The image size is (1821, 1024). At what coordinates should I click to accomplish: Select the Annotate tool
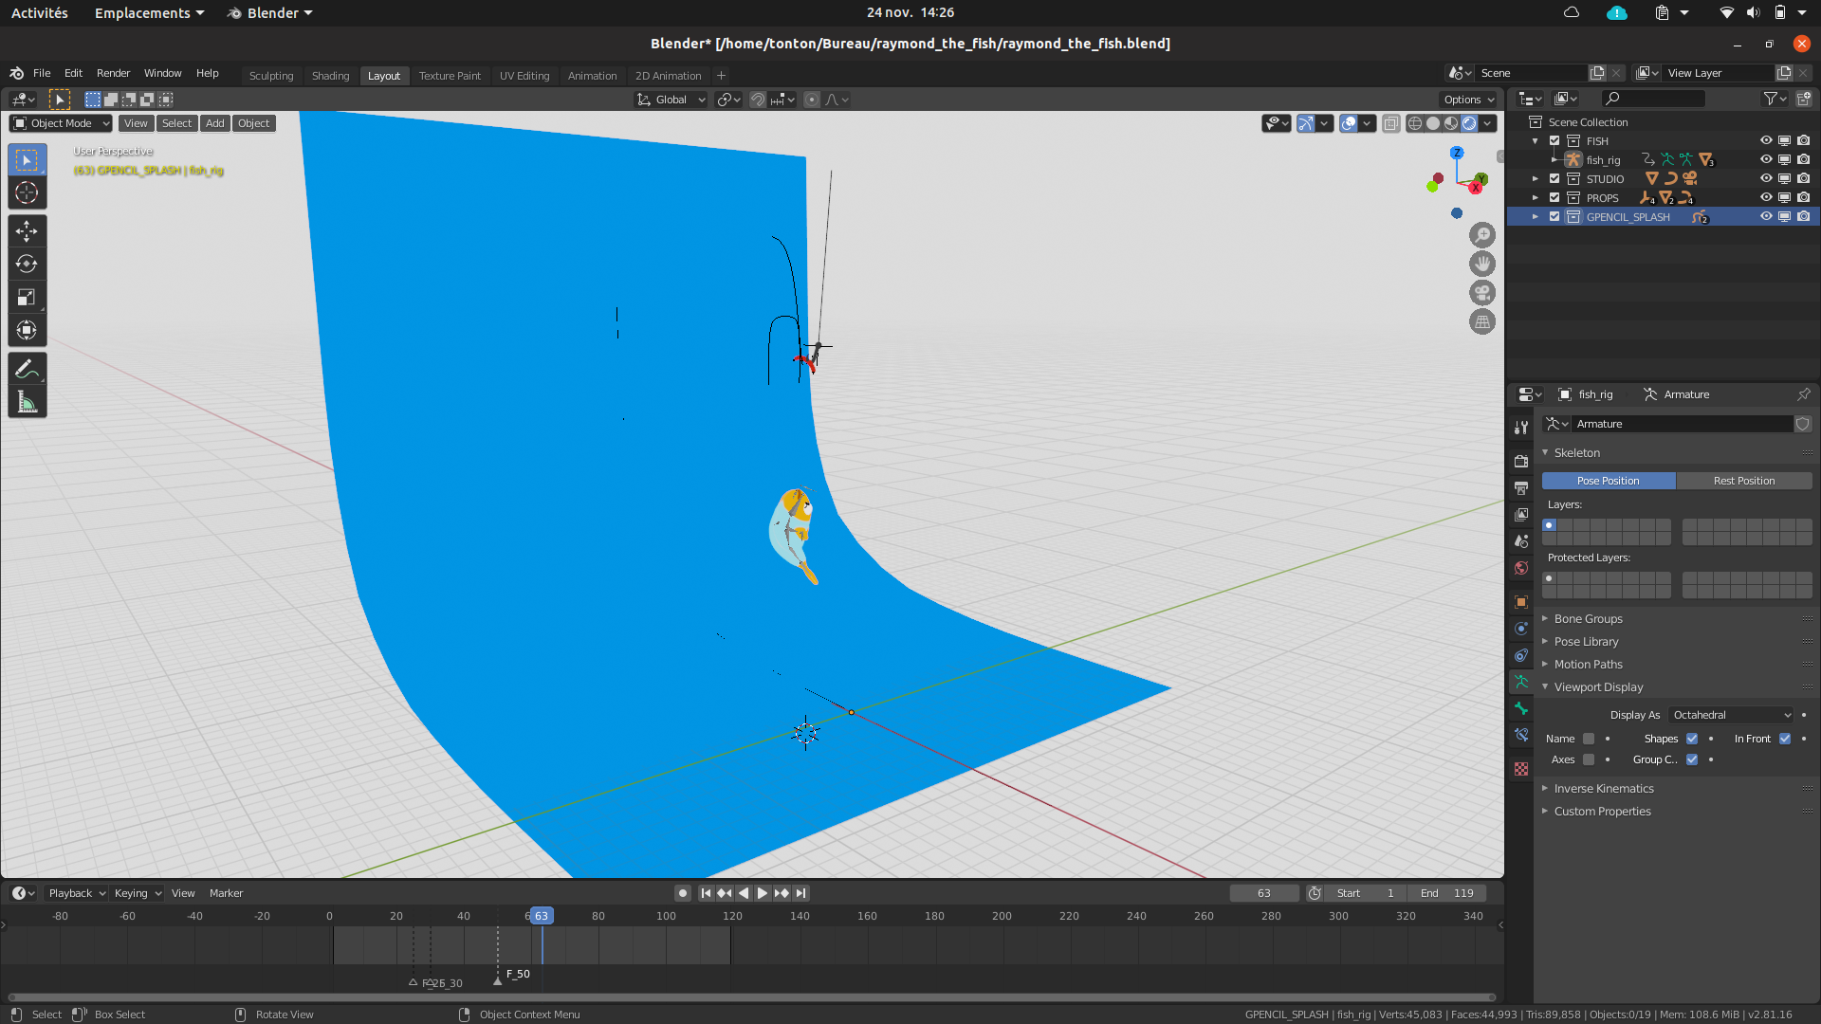coord(27,367)
